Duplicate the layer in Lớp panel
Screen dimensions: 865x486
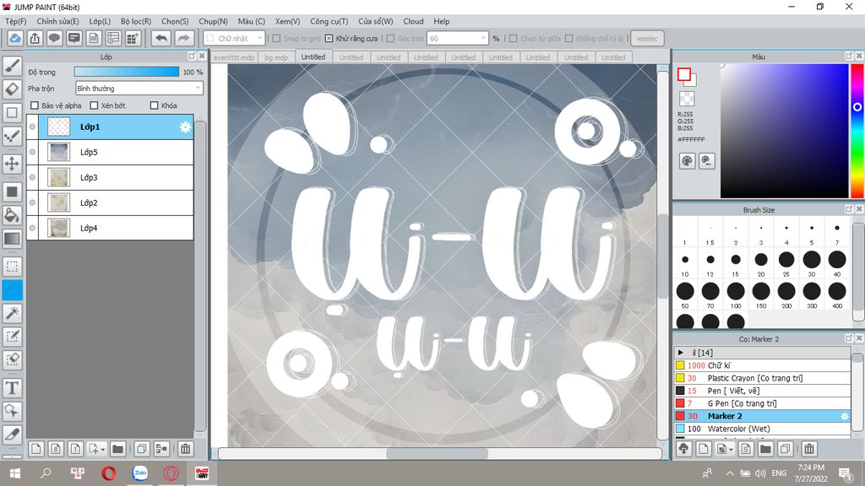click(141, 449)
